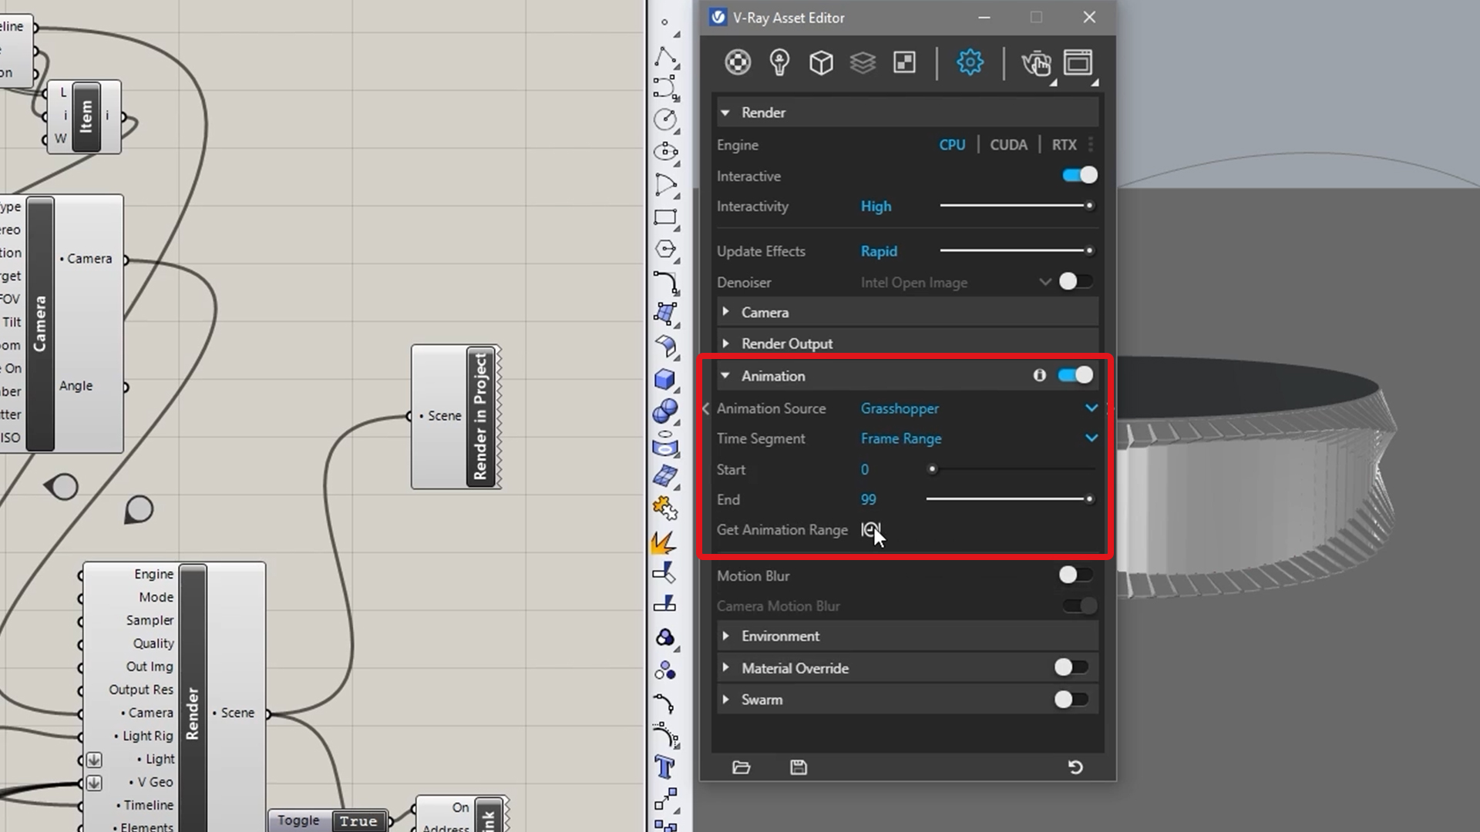This screenshot has height=832, width=1480.
Task: Select the Rhino Ellipse tool
Action: coord(666,152)
